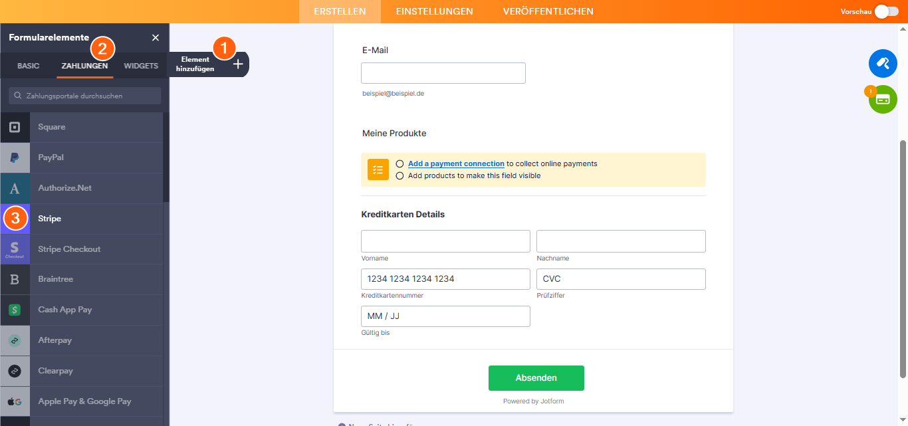Select the 'Add a payment connection' radio circle
Image resolution: width=908 pixels, height=426 pixels.
(399, 163)
